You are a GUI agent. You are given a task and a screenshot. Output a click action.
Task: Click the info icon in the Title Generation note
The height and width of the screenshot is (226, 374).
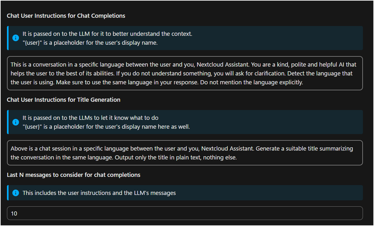coord(16,122)
